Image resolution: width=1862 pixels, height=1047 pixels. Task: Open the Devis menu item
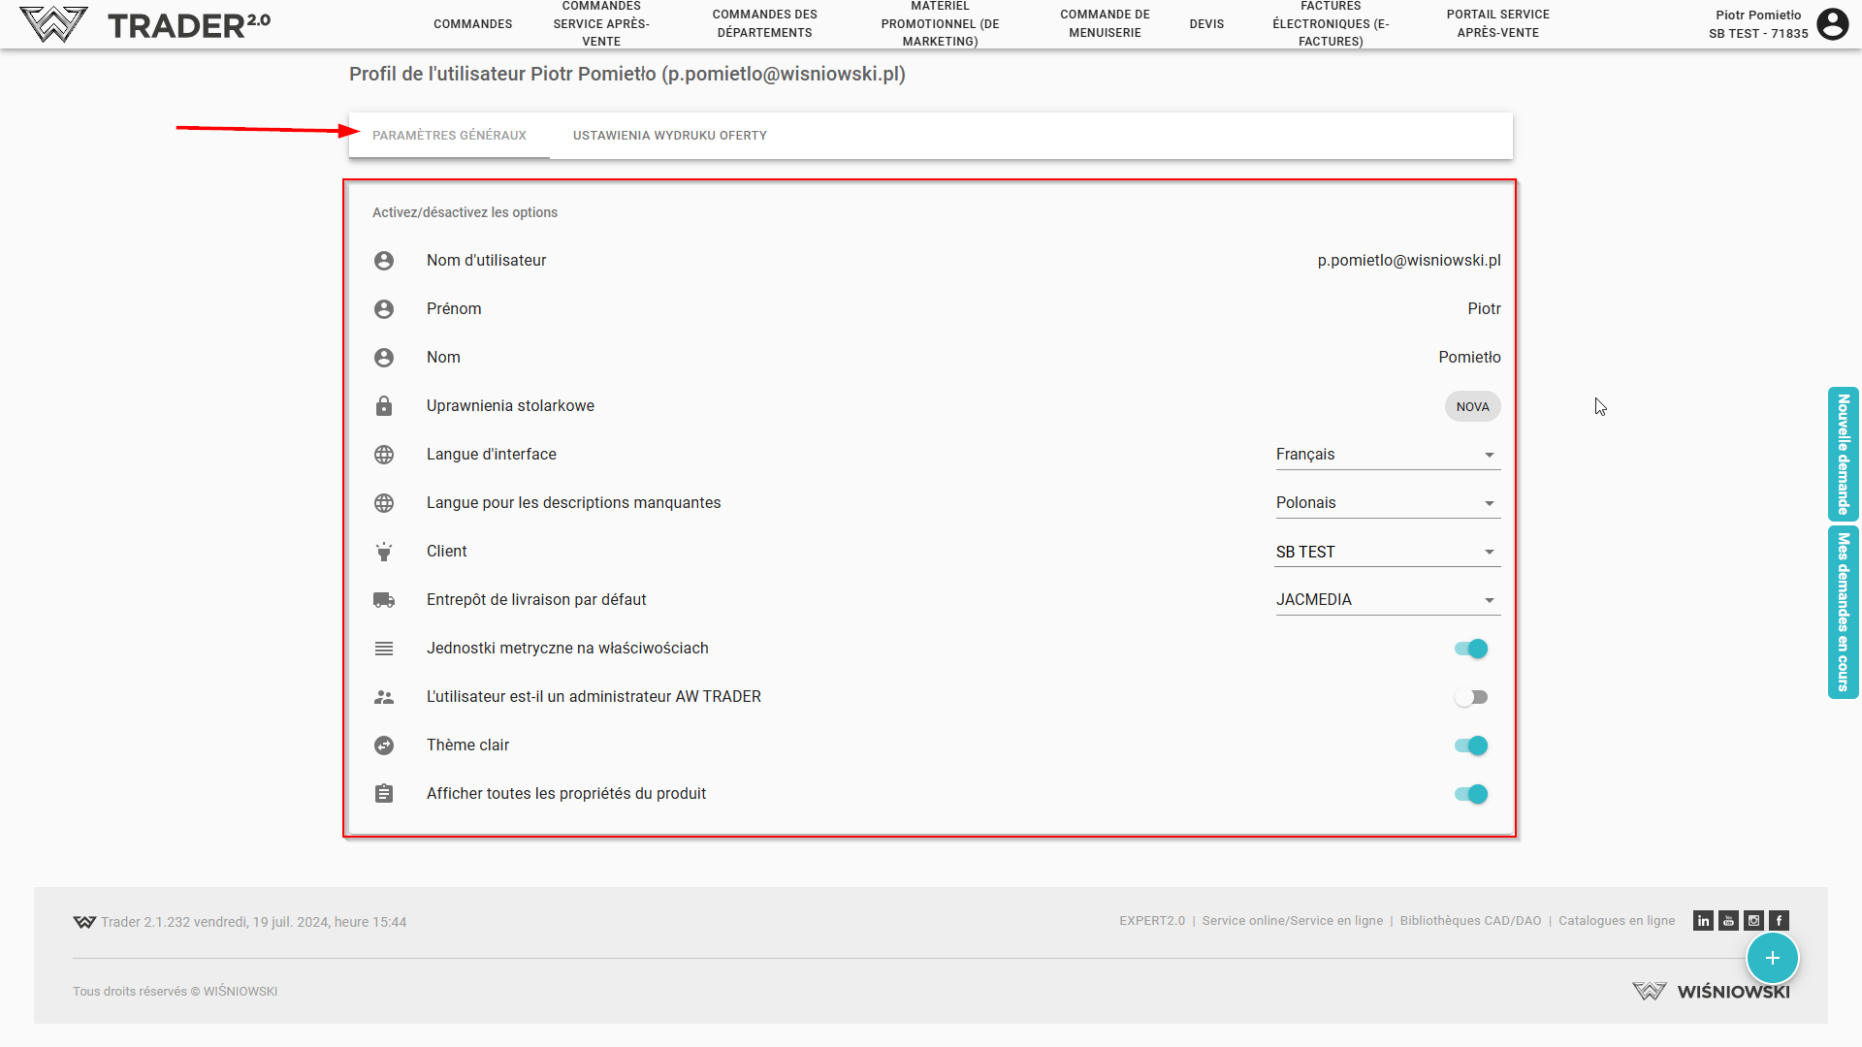[1206, 24]
